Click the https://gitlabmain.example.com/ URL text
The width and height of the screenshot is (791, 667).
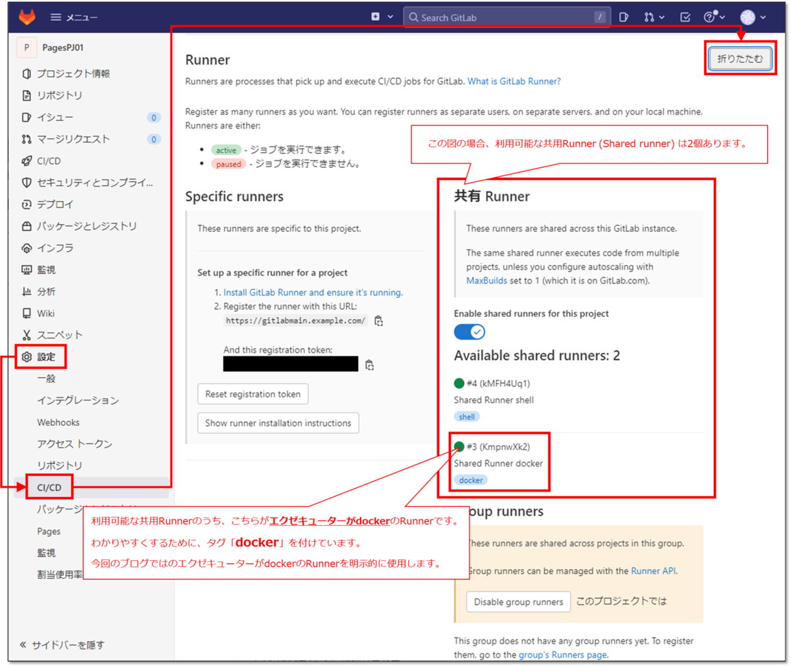pyautogui.click(x=295, y=321)
